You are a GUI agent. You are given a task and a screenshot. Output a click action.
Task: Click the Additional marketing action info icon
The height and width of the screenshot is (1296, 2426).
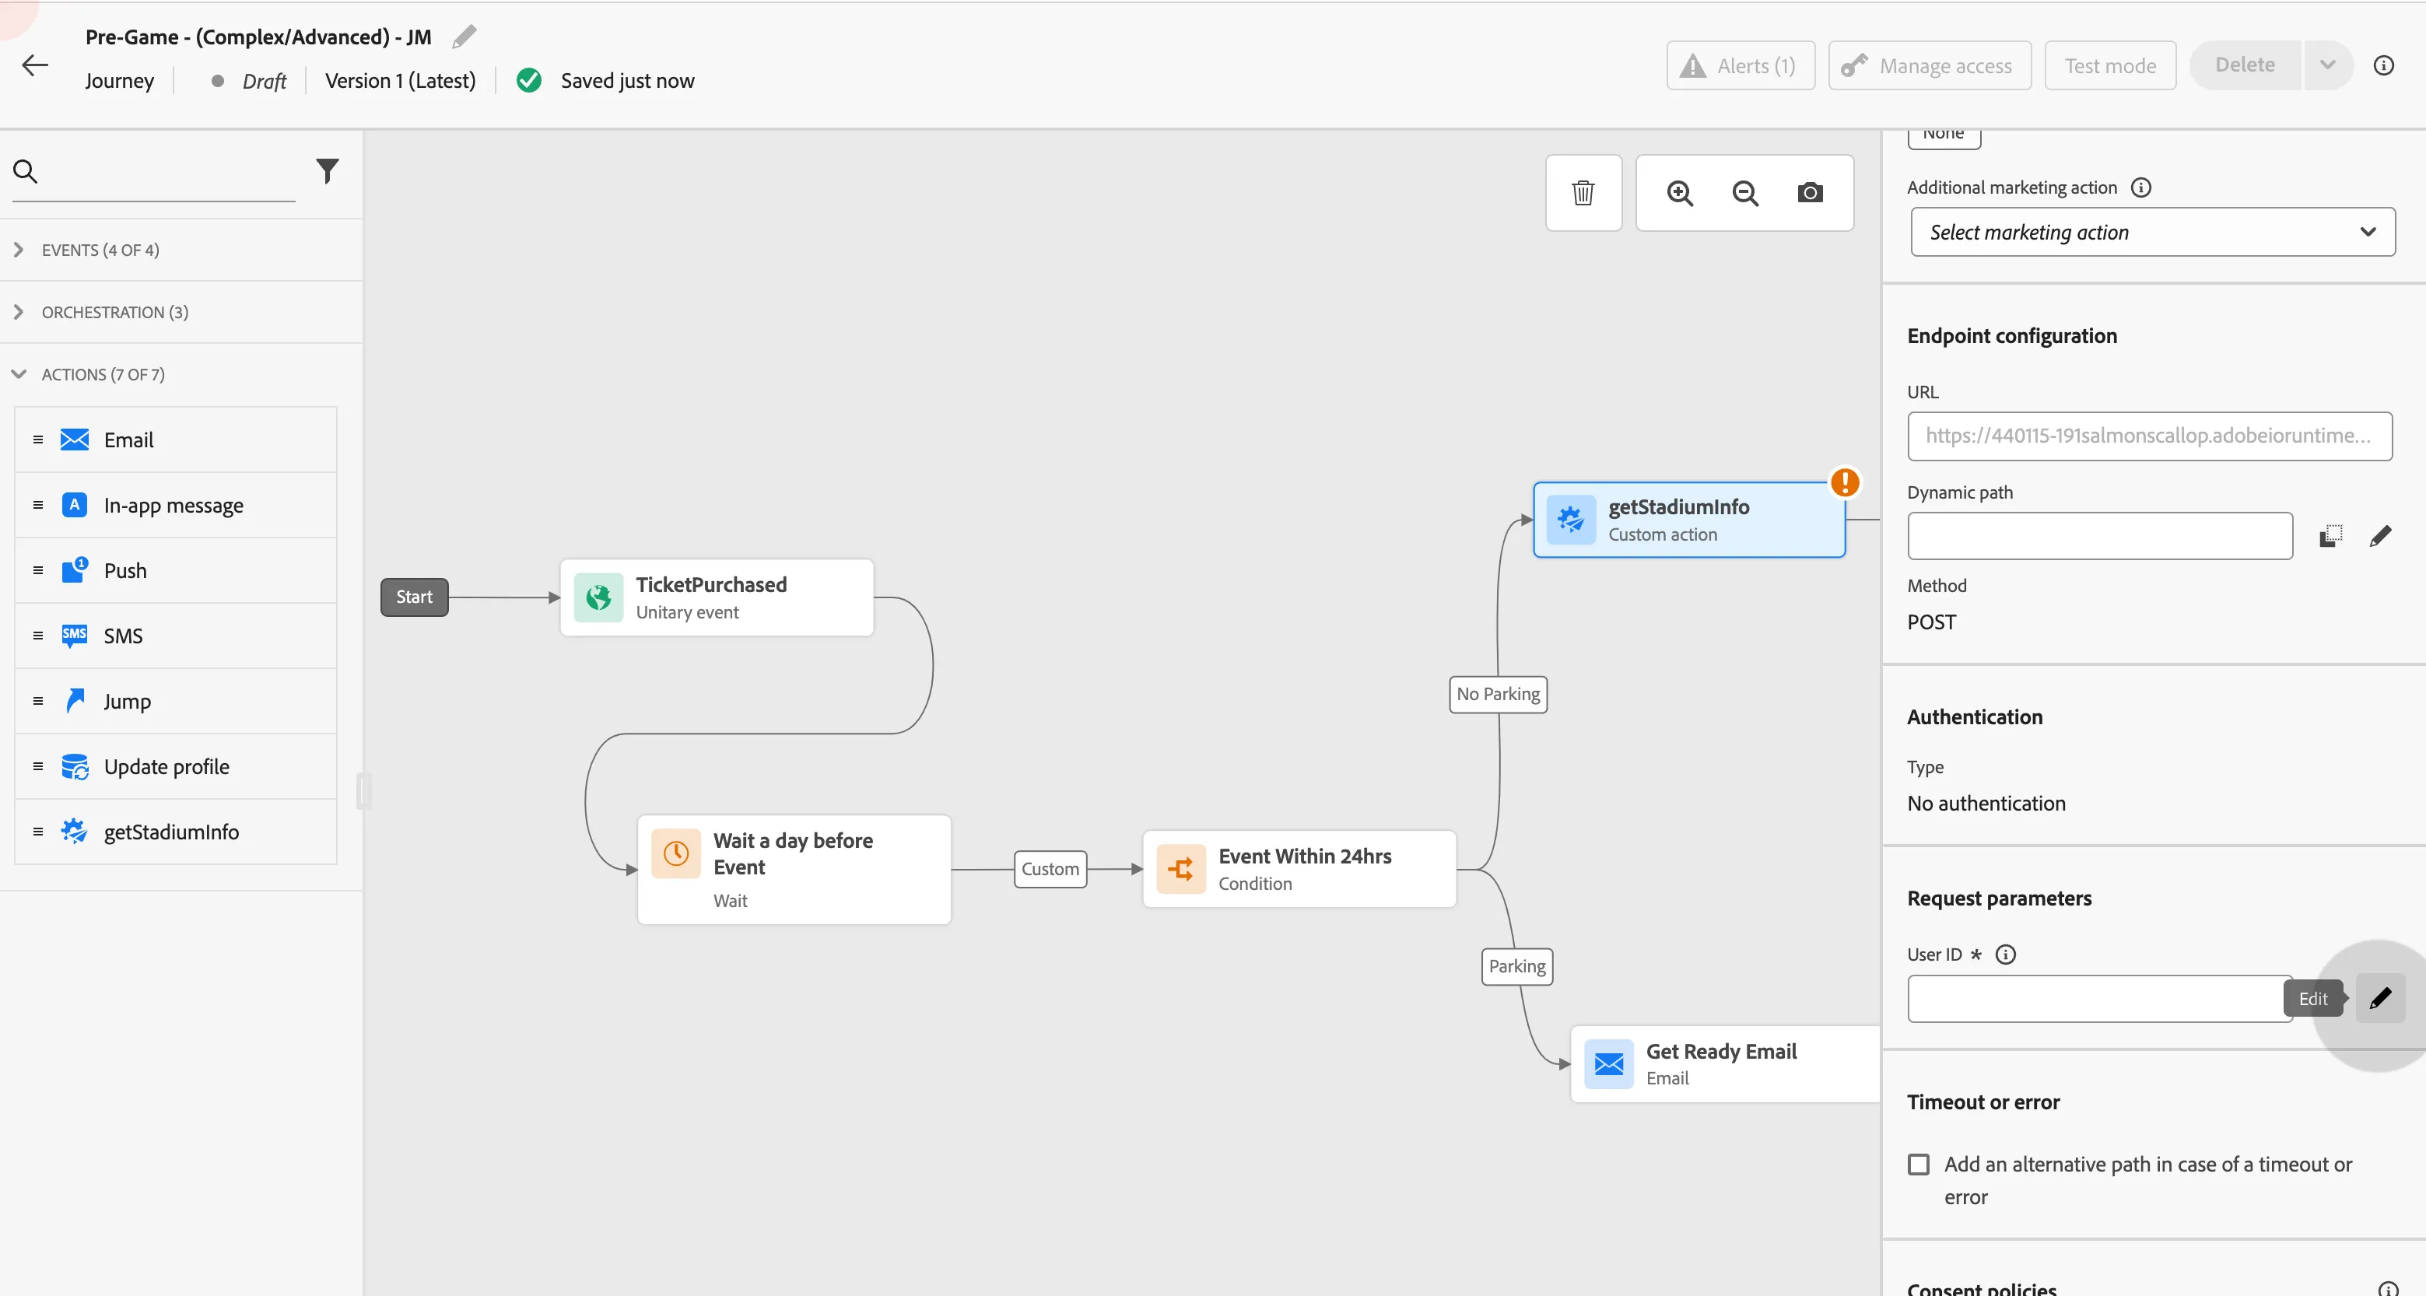(x=2140, y=187)
